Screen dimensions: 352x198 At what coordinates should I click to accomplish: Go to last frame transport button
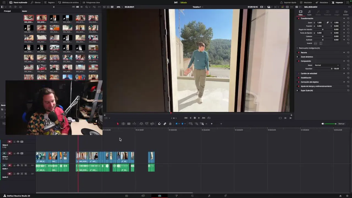[204, 118]
